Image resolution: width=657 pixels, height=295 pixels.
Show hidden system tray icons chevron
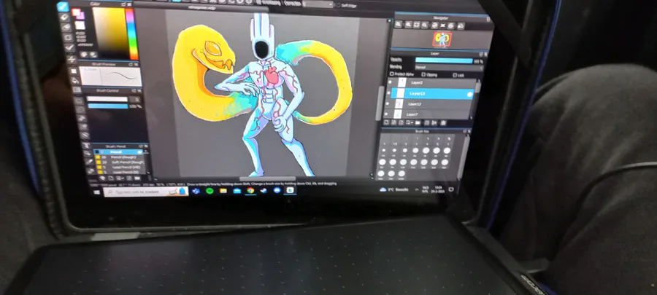[x=417, y=189]
